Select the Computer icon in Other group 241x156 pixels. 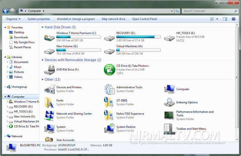(169, 89)
